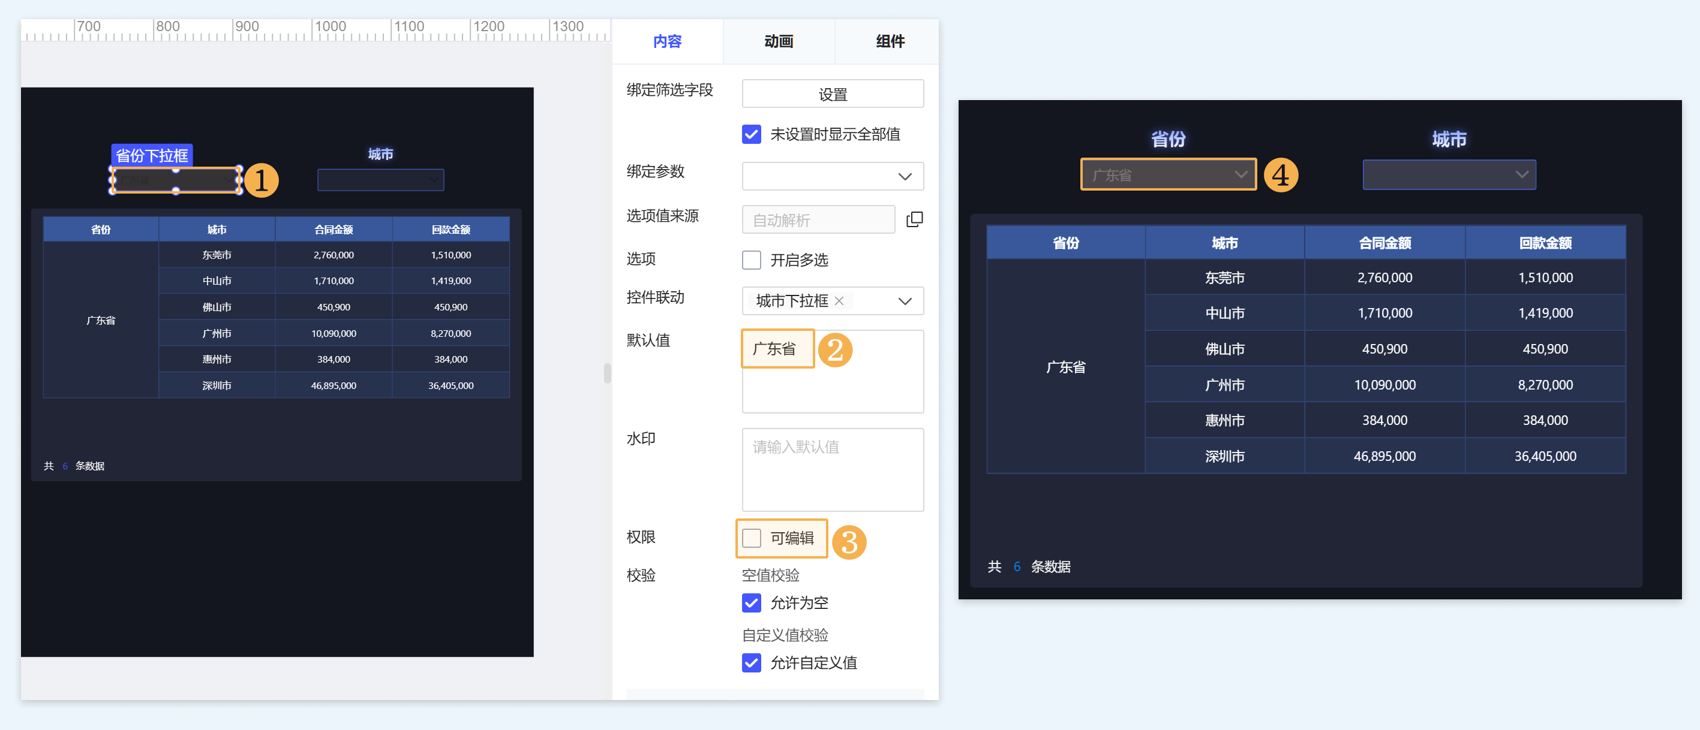This screenshot has width=1700, height=730.
Task: Open the 城市 dropdown in the preview
Action: point(1449,175)
